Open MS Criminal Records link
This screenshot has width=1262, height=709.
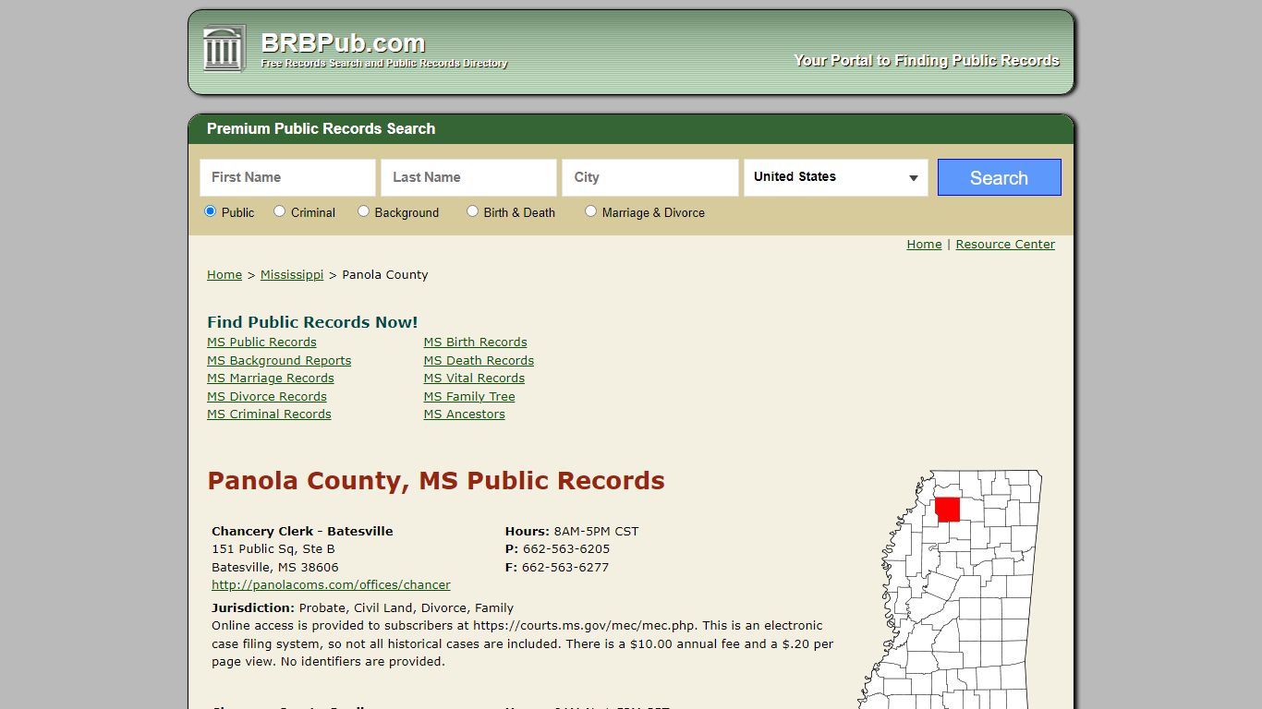[x=269, y=415]
